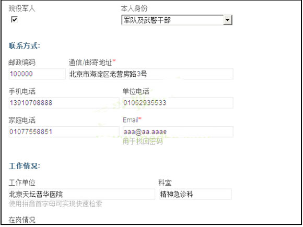Screen dimensions: 303x227
Task: Click the 在岗情况 label
Action: 22,220
